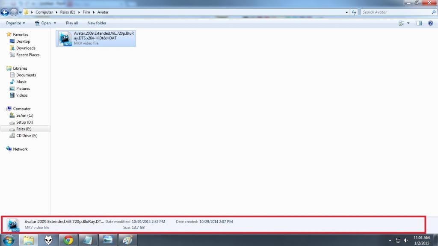Screen dimensions: 438x246
Task: Open Explorer Help icon
Action: click(430, 23)
